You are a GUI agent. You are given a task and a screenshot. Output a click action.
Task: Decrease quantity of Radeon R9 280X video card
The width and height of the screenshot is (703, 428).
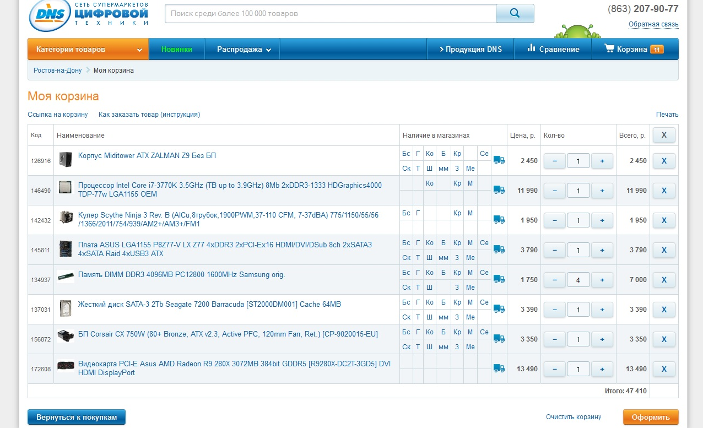pos(555,369)
